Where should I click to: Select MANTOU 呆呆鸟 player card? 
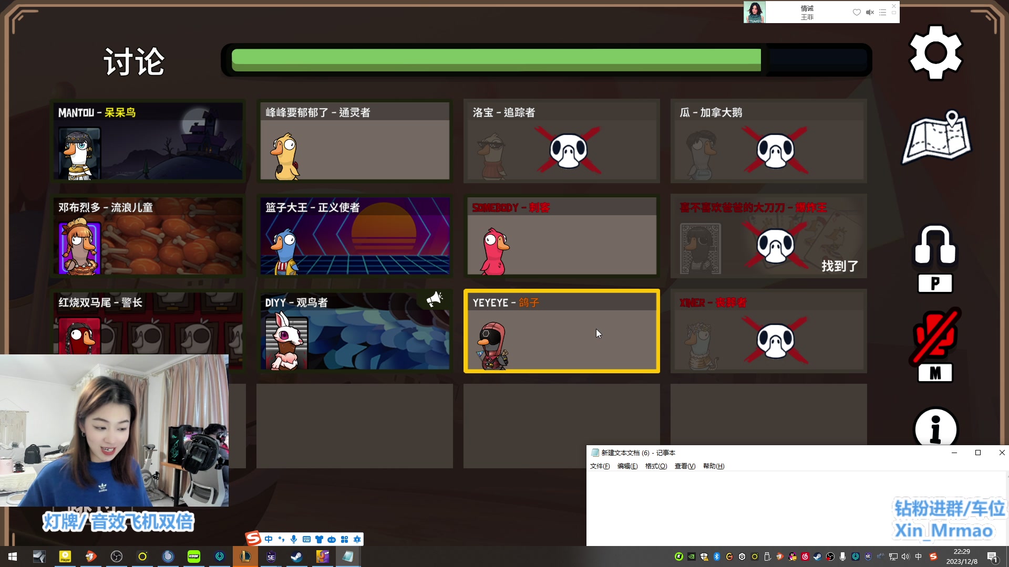[148, 141]
